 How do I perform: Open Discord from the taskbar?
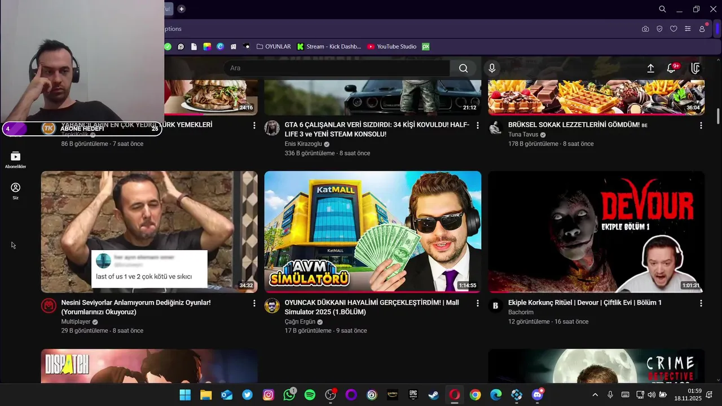click(x=538, y=395)
